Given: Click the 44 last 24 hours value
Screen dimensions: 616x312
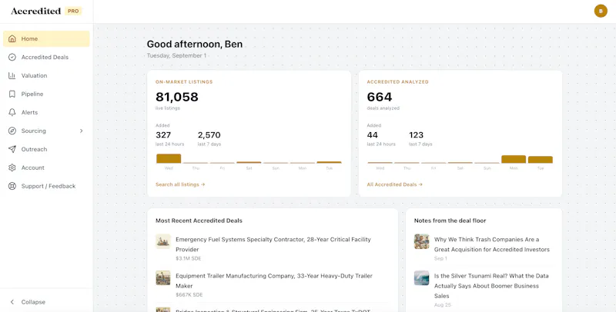Looking at the screenshot, I should [x=373, y=135].
